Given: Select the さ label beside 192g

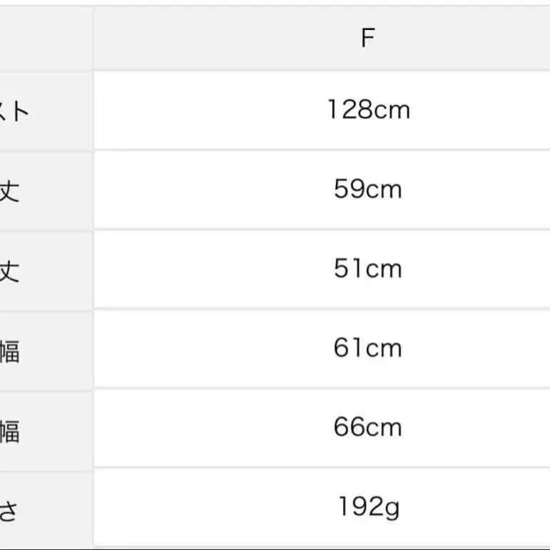Looking at the screenshot, I should (8, 509).
